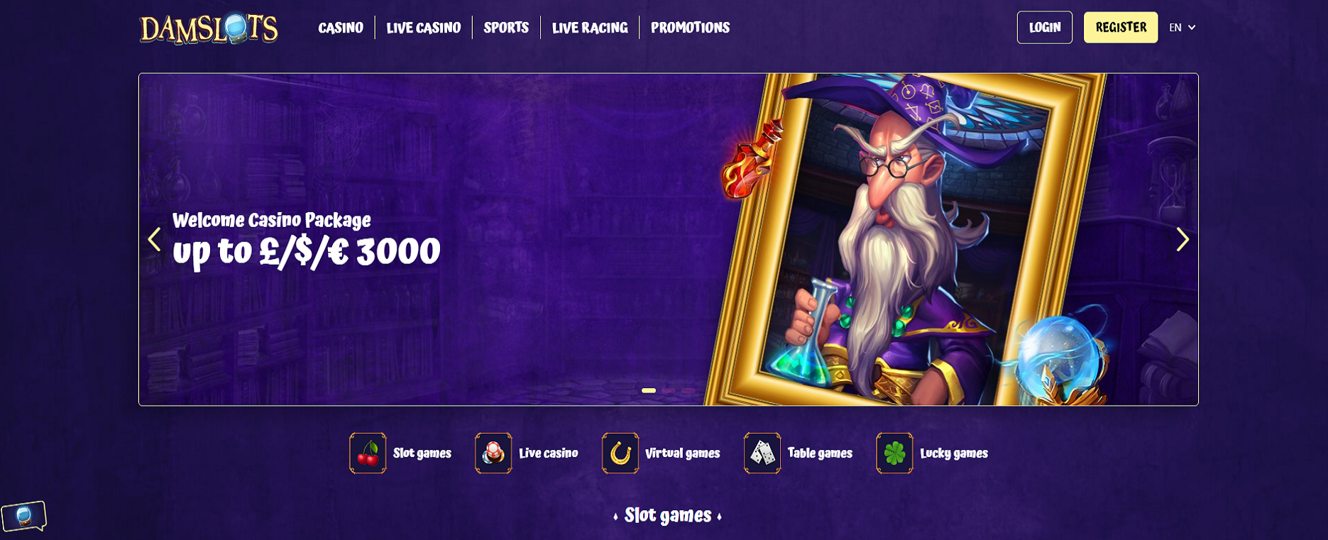Screen dimensions: 1328x540
Task: Go to the Live Racing menu
Action: 590,28
